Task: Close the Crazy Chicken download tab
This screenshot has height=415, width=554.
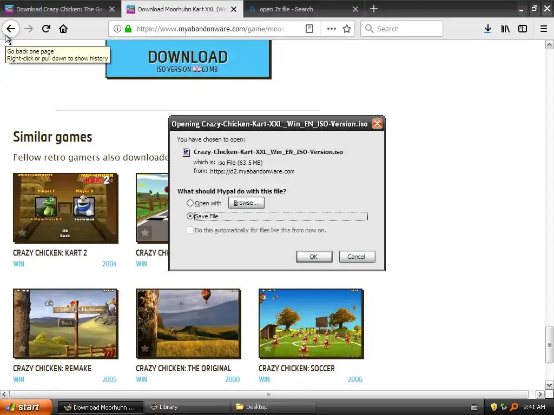Action: pos(112,9)
